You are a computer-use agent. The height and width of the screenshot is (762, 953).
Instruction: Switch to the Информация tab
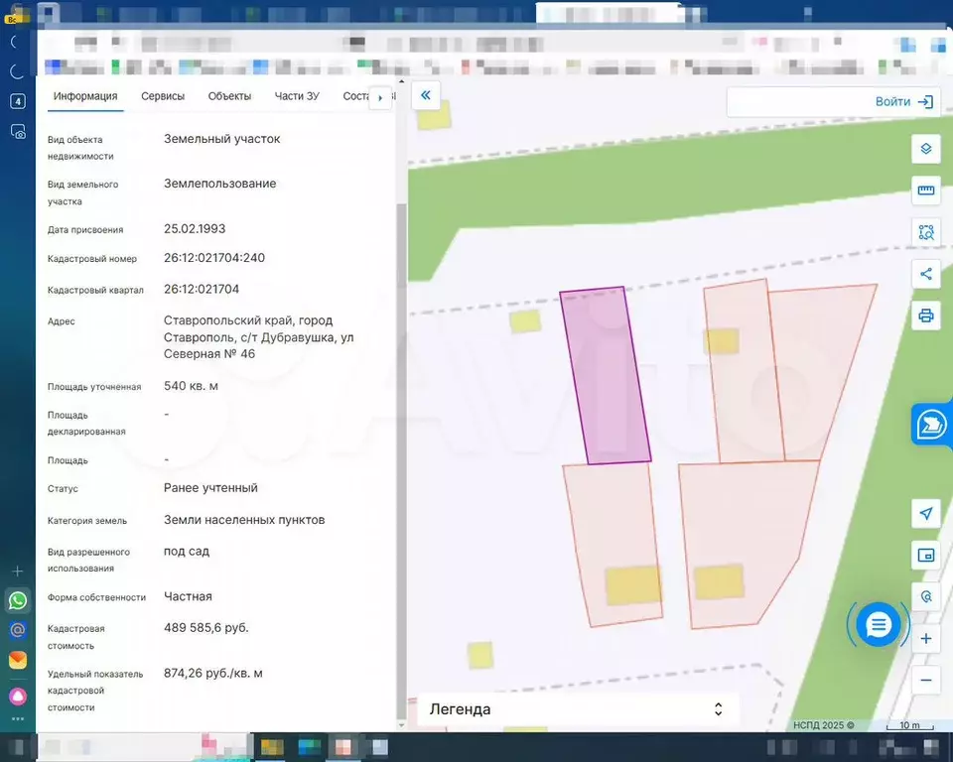click(85, 96)
